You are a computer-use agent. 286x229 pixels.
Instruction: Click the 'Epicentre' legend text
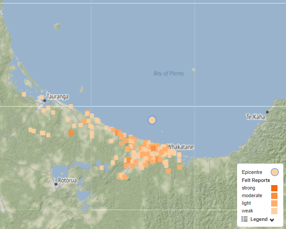coord(252,172)
